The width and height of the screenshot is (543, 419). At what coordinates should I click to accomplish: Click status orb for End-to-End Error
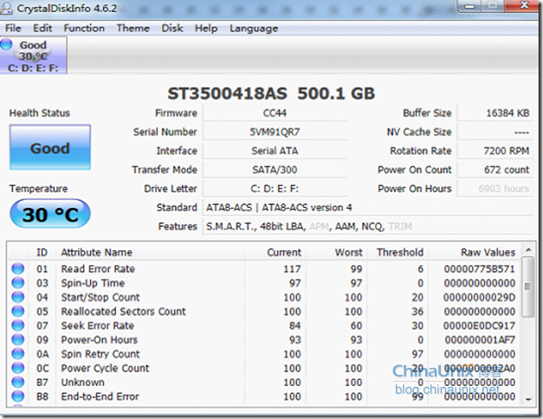[x=17, y=396]
